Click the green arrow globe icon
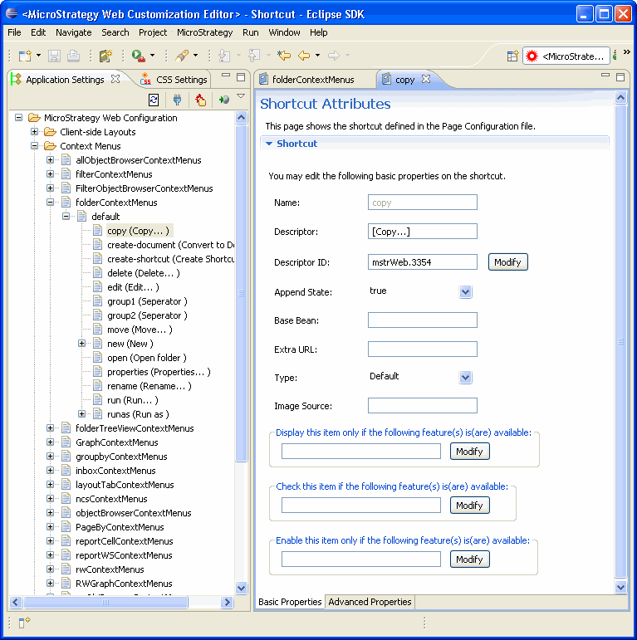The image size is (637, 640). click(x=223, y=100)
